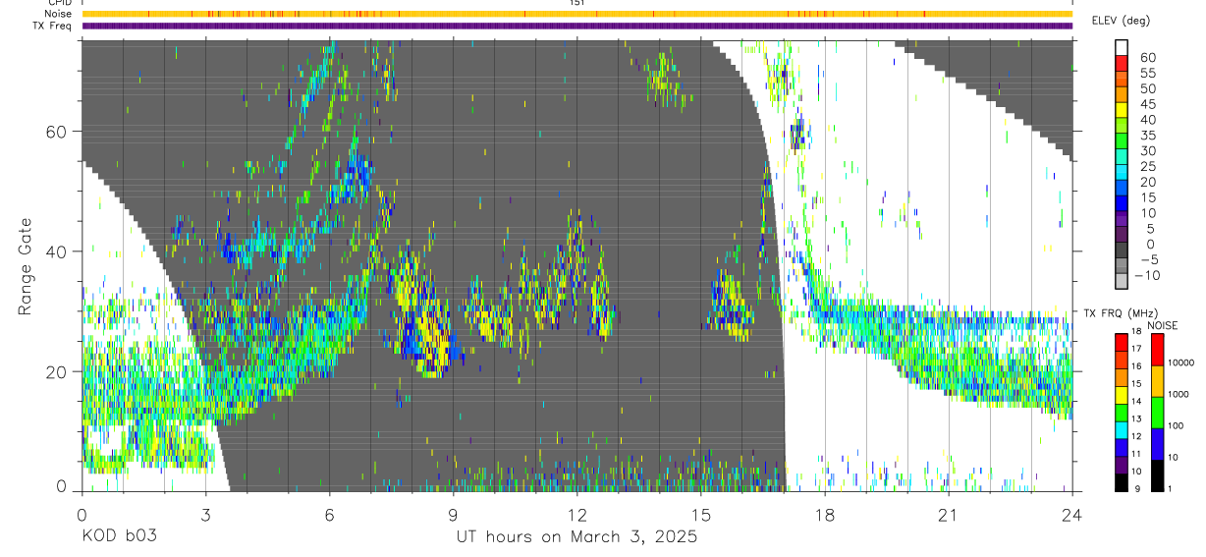
Task: Click the red top NOISE colorbar swatch
Action: pos(1157,348)
